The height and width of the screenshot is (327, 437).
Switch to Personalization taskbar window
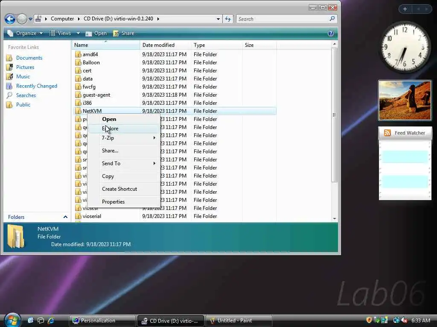tap(102, 321)
